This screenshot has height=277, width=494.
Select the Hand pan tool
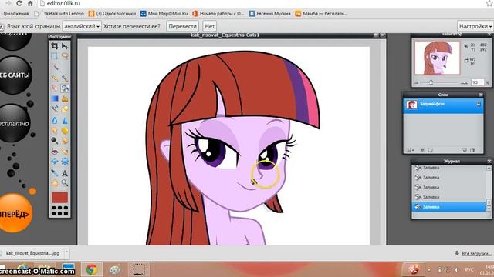point(55,183)
